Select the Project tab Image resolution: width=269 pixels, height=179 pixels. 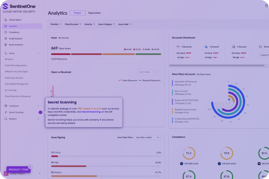click(x=77, y=13)
